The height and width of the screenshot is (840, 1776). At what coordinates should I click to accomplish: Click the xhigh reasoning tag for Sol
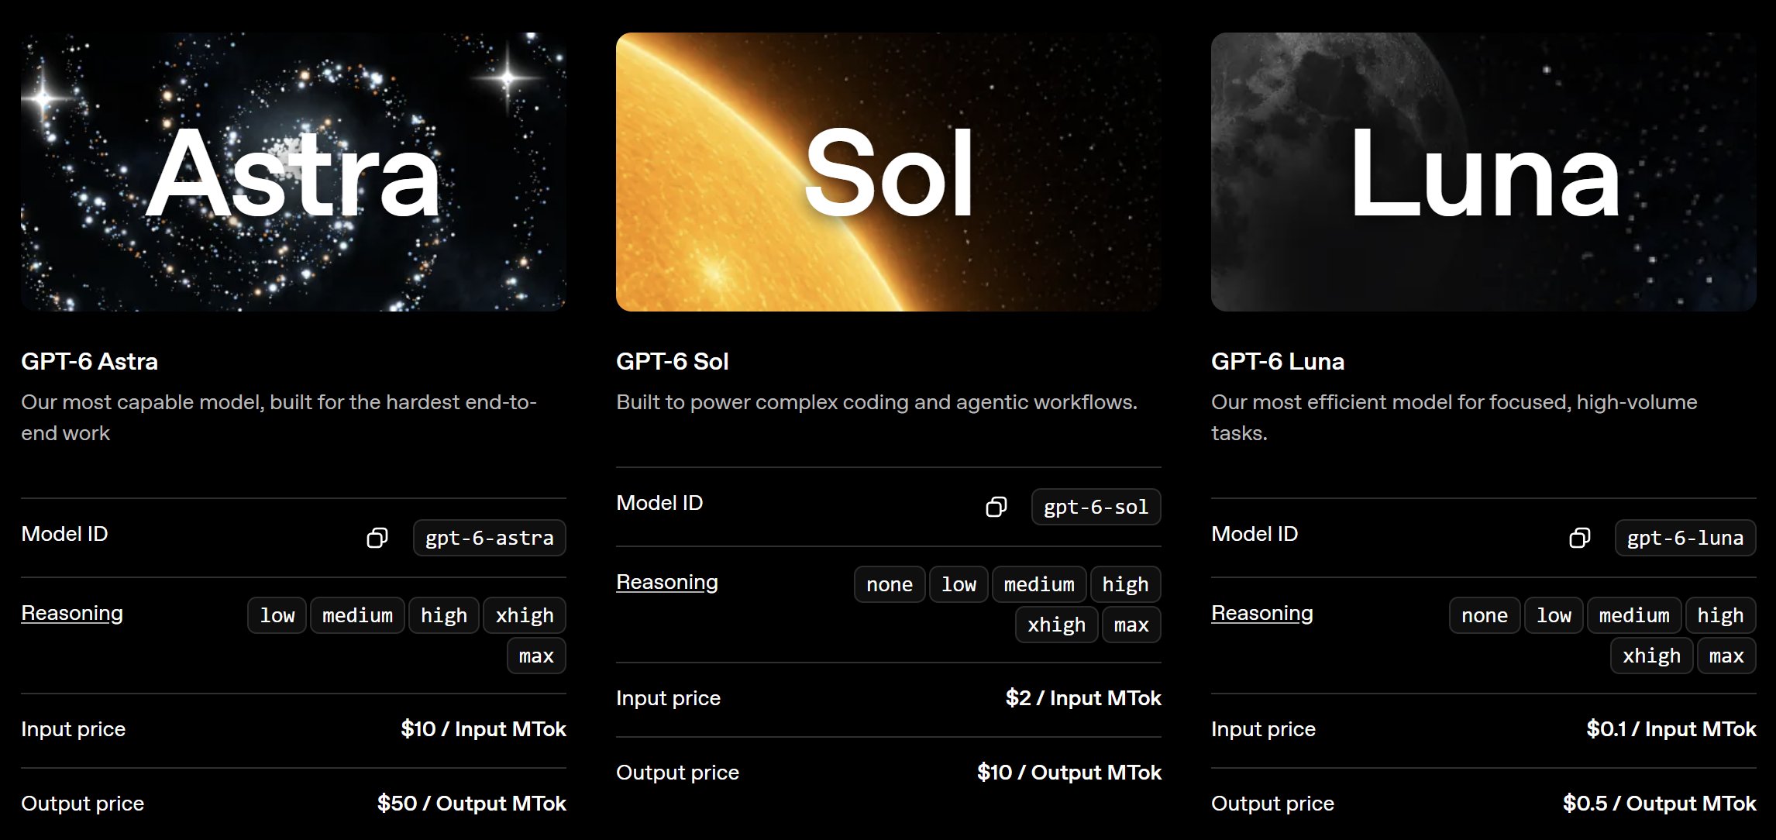coord(1057,625)
